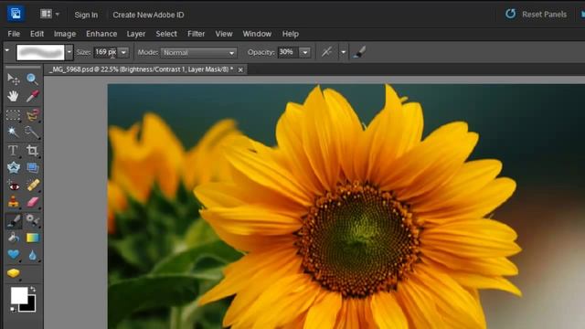Toggle the airbrush mode icon
The width and height of the screenshot is (585, 329).
[x=326, y=52]
